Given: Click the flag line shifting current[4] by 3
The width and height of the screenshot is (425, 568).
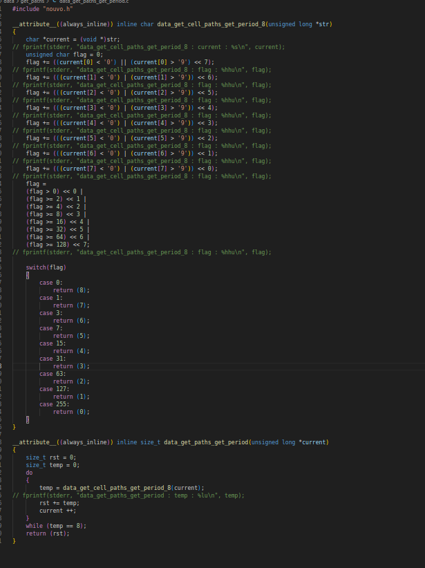Looking at the screenshot, I should click(122, 123).
